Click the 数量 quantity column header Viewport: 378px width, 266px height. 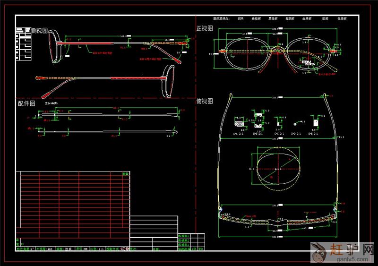126,174
